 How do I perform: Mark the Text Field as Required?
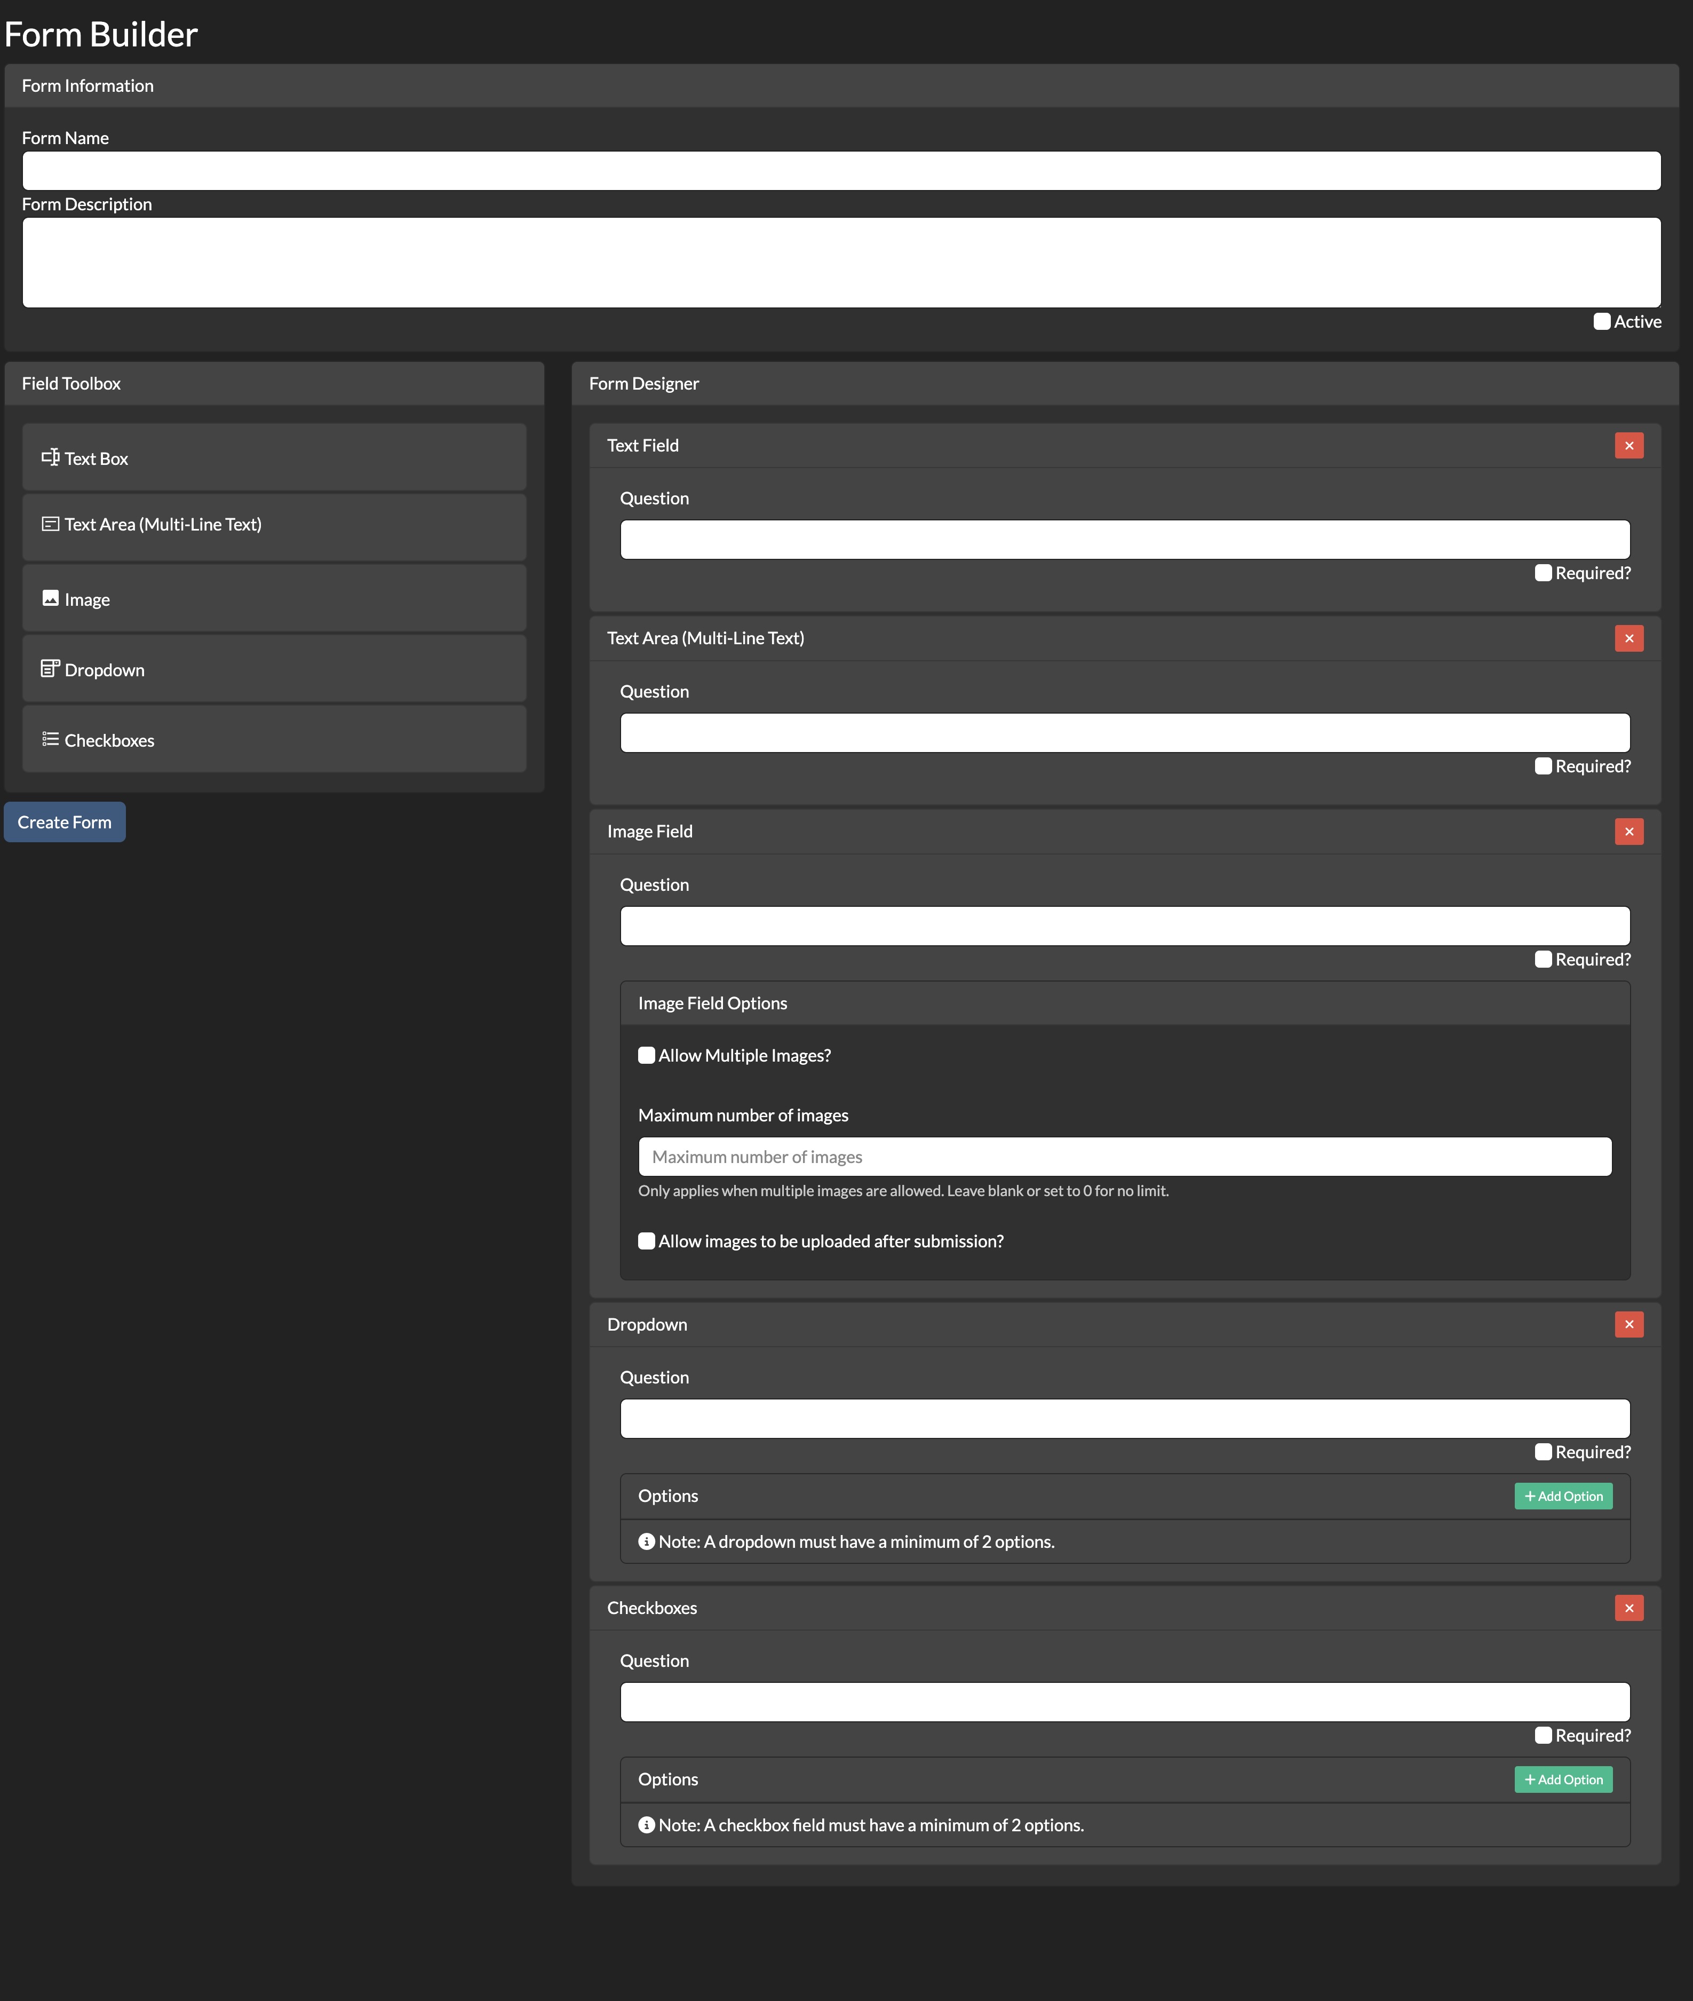1543,573
